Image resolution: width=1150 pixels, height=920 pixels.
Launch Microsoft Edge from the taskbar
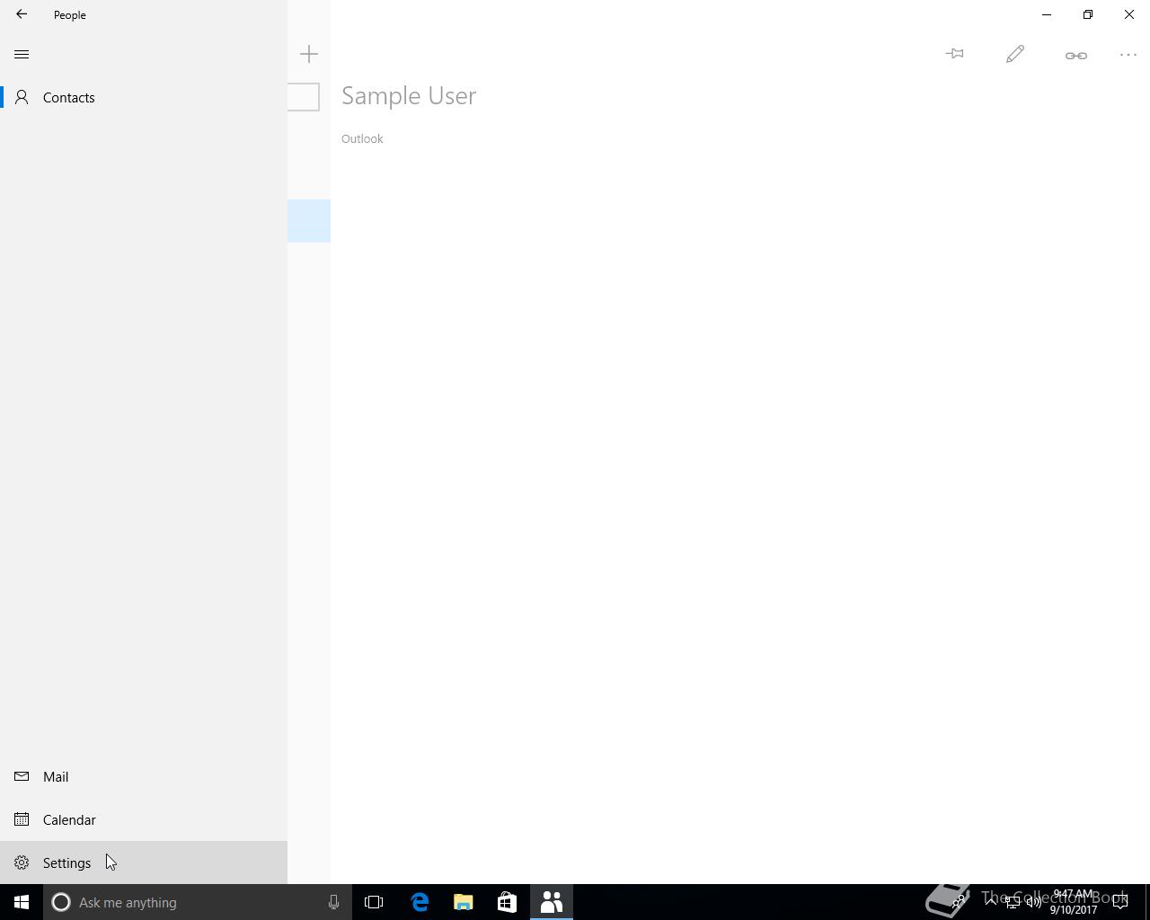tap(420, 902)
